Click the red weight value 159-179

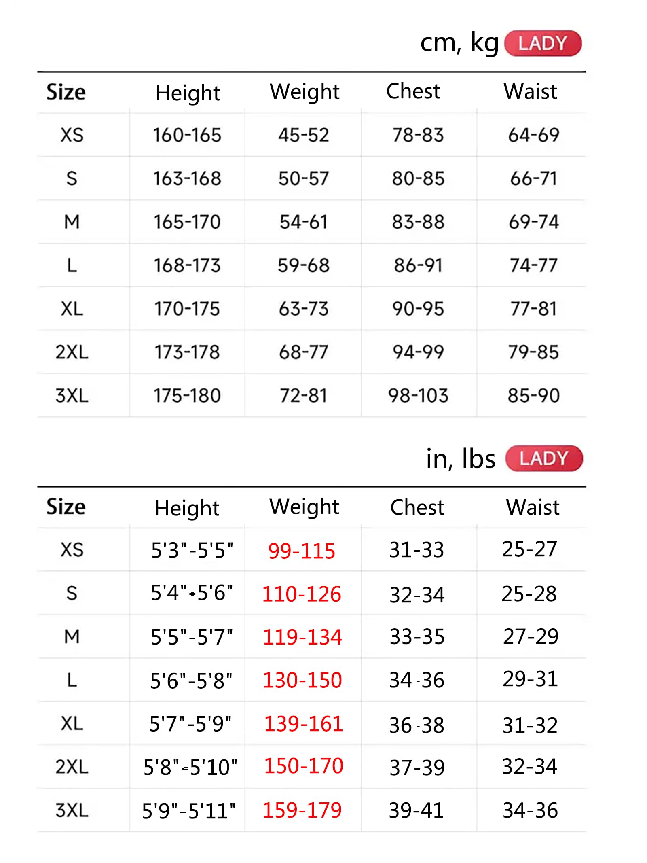point(302,810)
